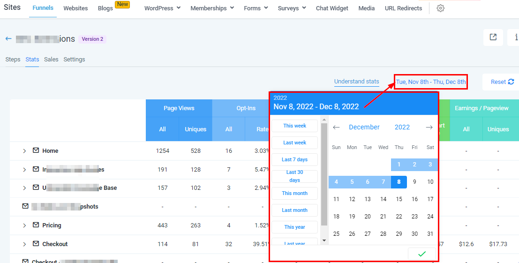
Task: Click the envelope icon beside Pricing step
Action: 36,225
